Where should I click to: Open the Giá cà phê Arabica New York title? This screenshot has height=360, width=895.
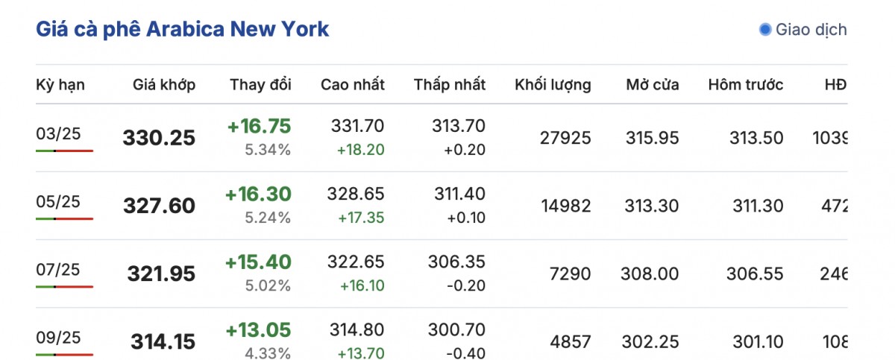pyautogui.click(x=183, y=30)
